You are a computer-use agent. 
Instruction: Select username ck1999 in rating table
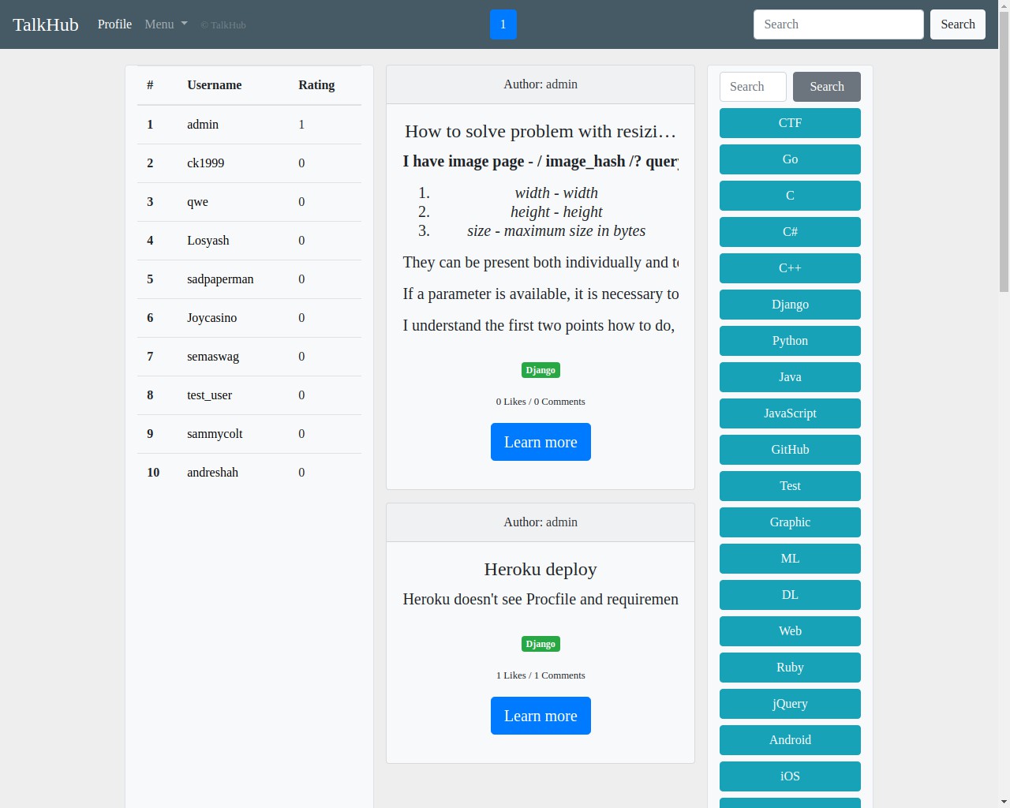pyautogui.click(x=205, y=163)
